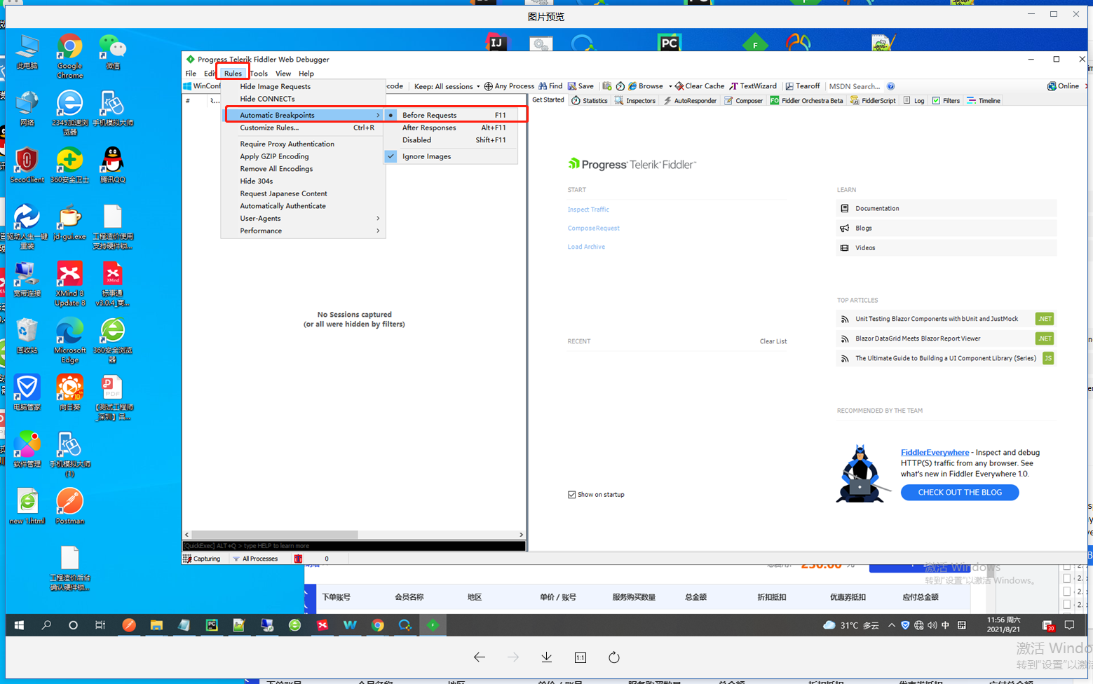Click the Capturing indicator in status bar
Viewport: 1093px width, 684px height.
point(202,559)
